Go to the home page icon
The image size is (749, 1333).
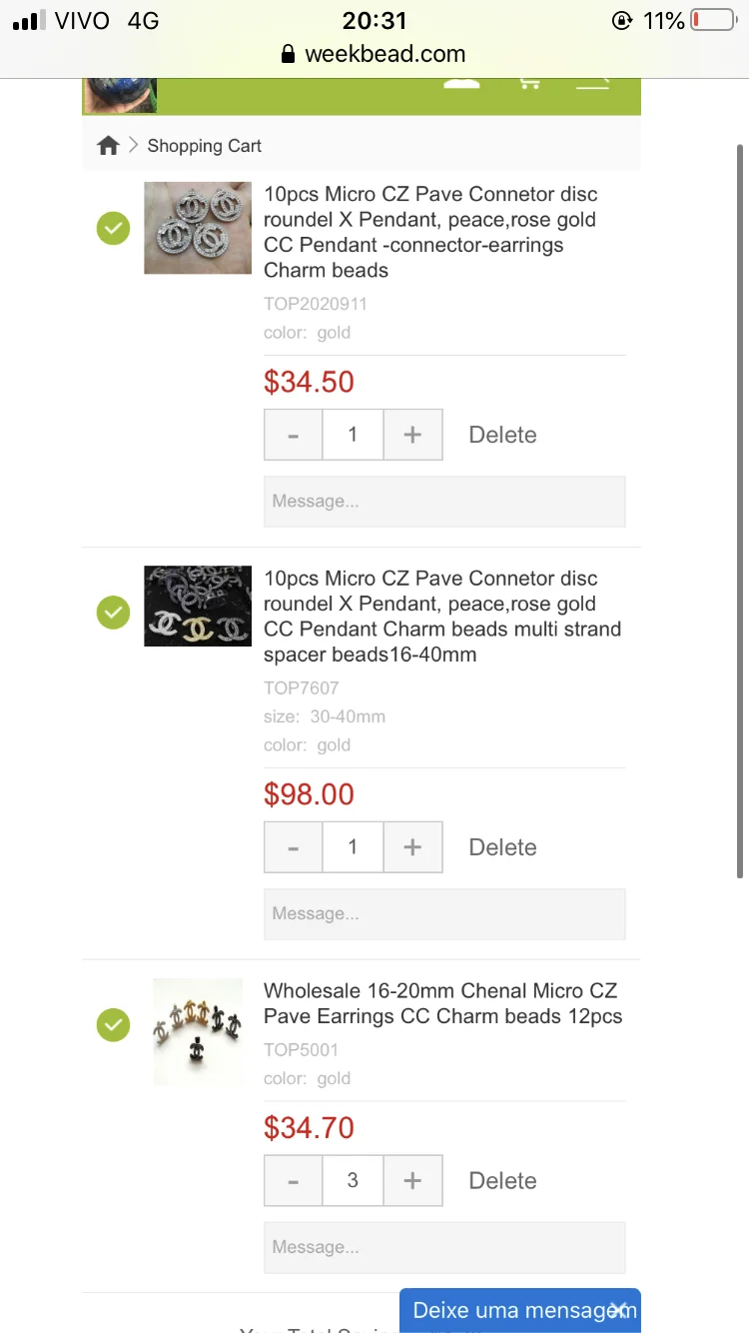click(108, 146)
